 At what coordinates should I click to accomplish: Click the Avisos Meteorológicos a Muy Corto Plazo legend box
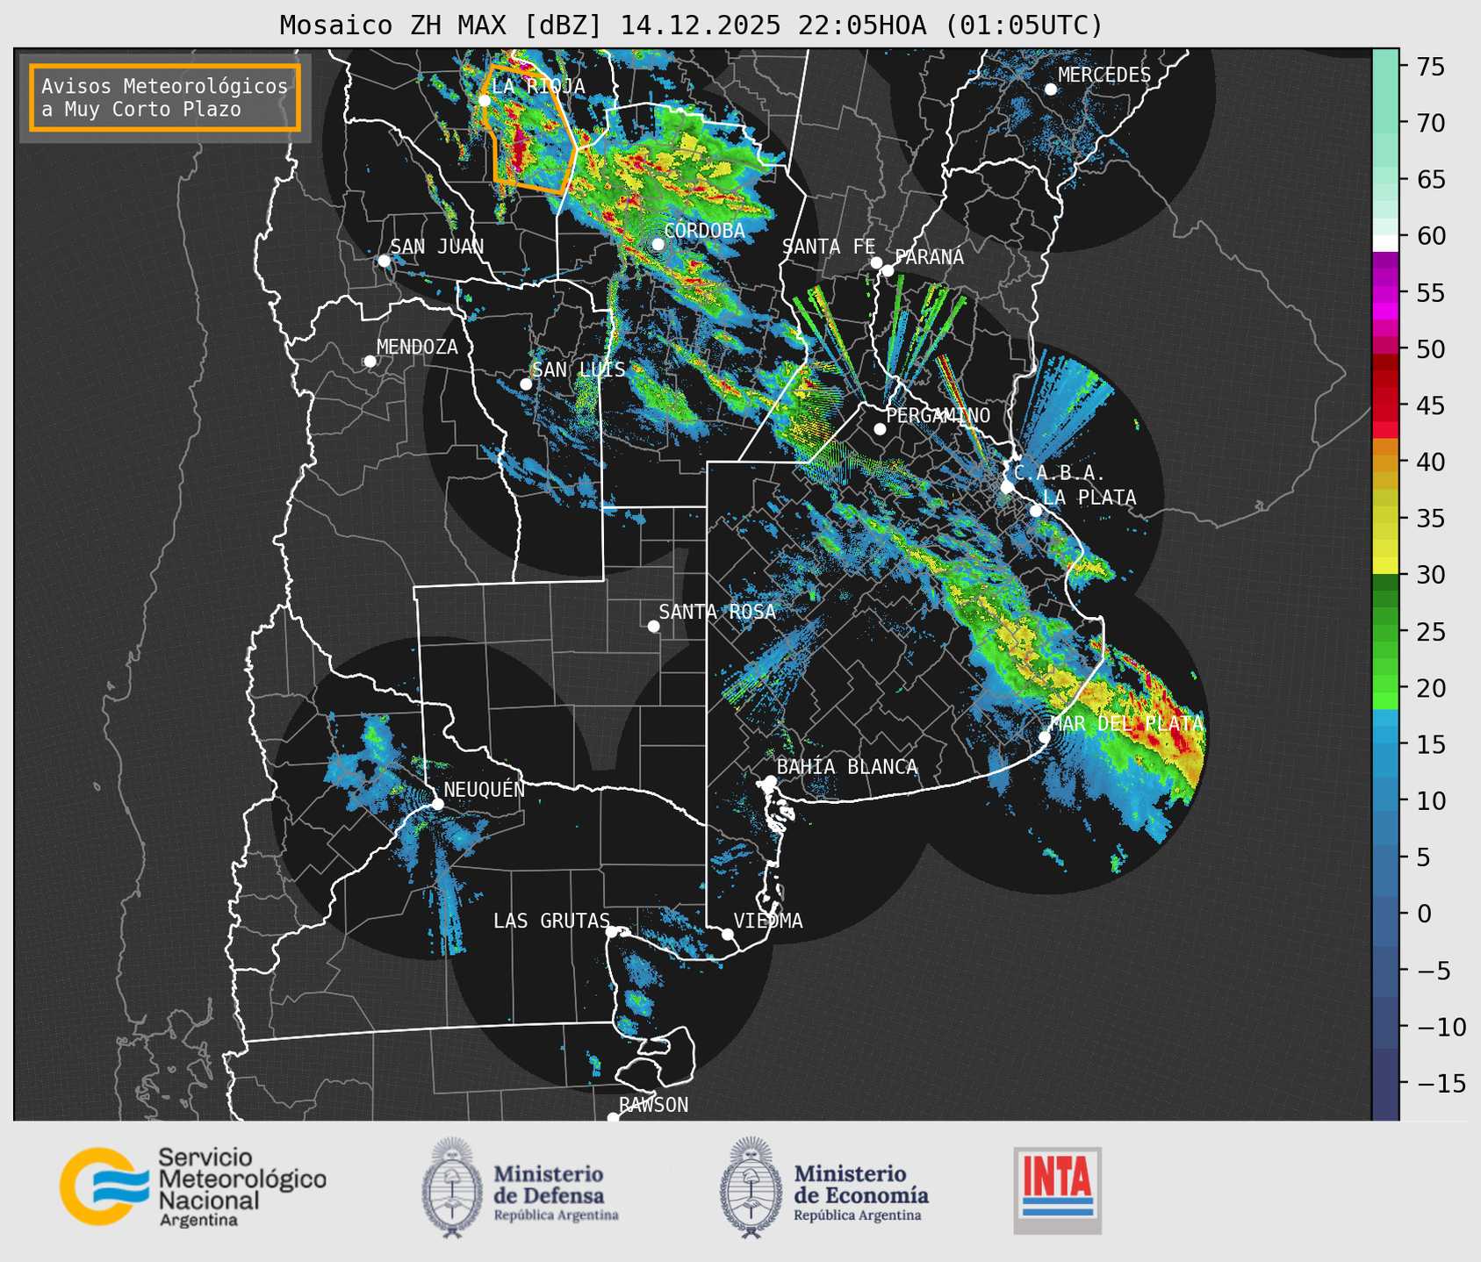click(x=165, y=97)
